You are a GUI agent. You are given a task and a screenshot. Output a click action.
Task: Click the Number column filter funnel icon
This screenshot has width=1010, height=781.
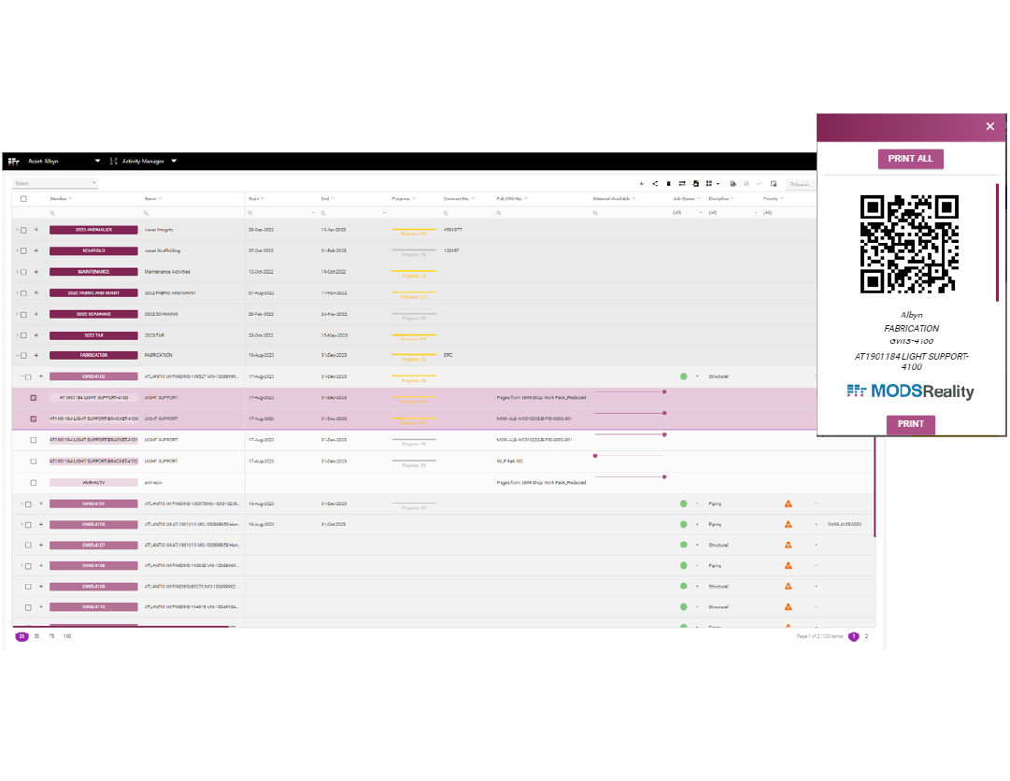click(70, 199)
